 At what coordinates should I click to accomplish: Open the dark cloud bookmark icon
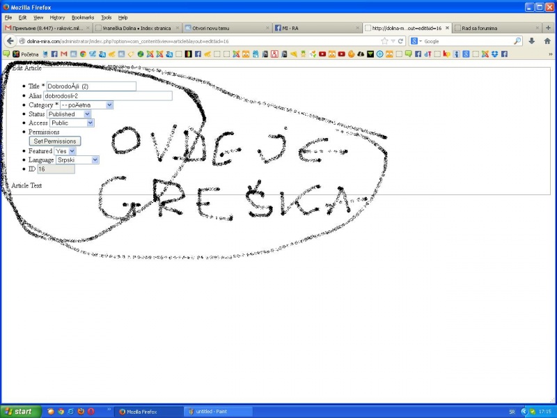[361, 54]
